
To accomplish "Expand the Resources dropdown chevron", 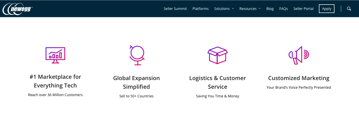I will (260, 9).
